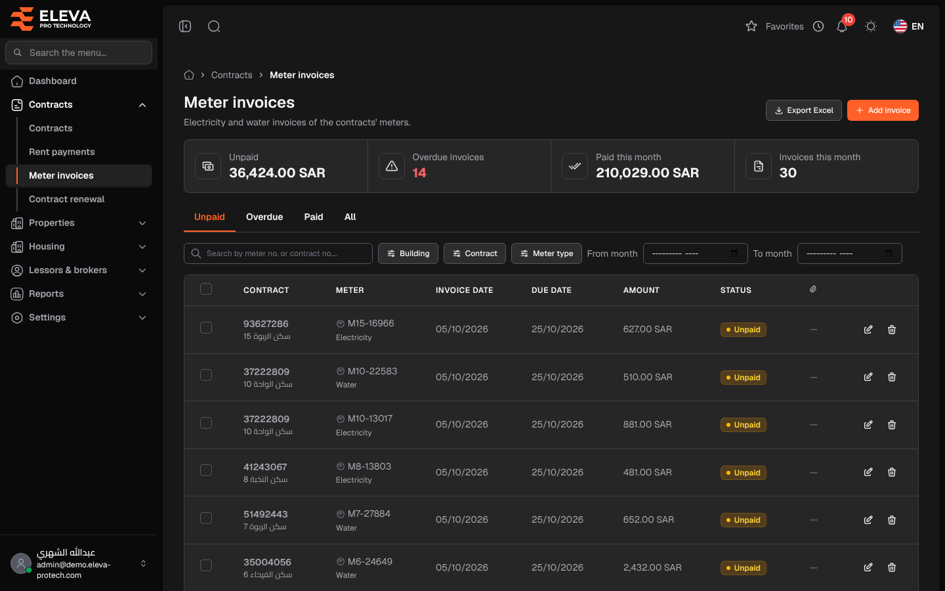945x591 pixels.
Task: Expand the Properties sidebar section
Action: click(79, 223)
